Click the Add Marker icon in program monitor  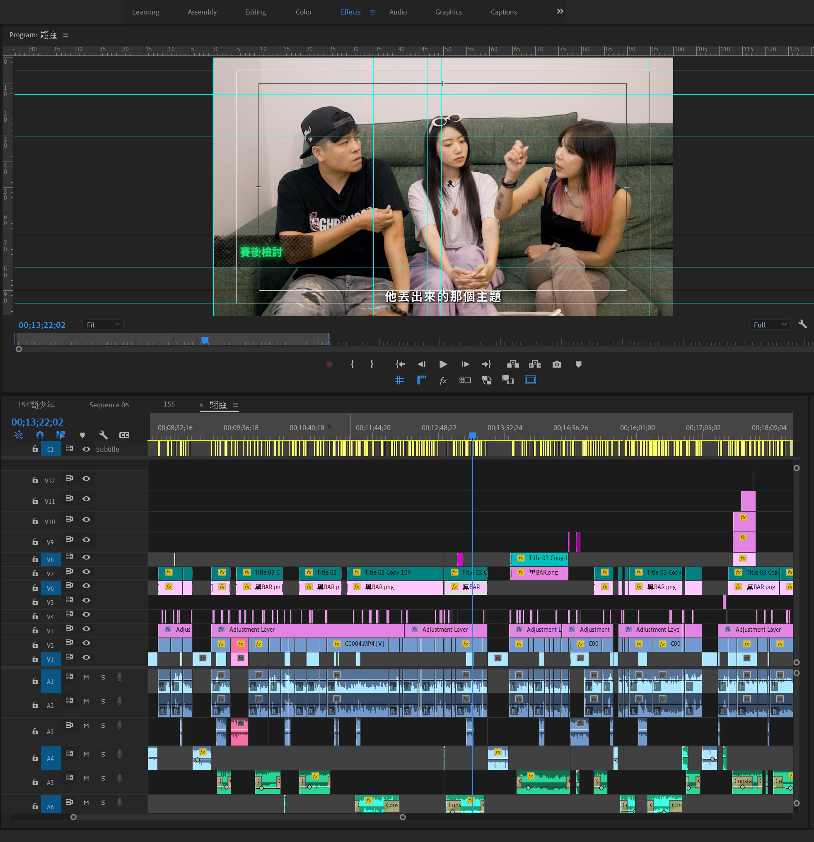pyautogui.click(x=578, y=364)
